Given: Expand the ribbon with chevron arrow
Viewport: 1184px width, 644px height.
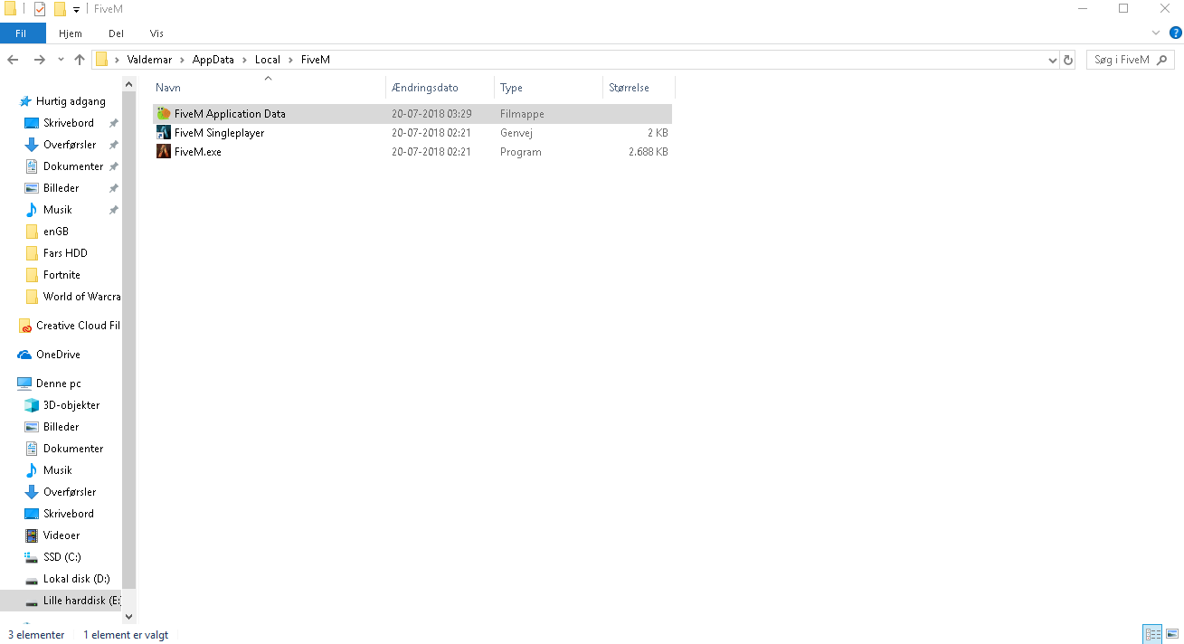Looking at the screenshot, I should coord(1156,33).
